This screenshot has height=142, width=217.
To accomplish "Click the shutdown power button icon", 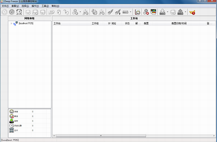I will (12, 12).
